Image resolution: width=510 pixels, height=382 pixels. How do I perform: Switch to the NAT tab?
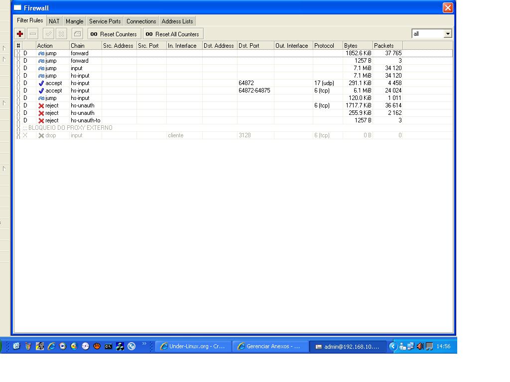point(54,21)
